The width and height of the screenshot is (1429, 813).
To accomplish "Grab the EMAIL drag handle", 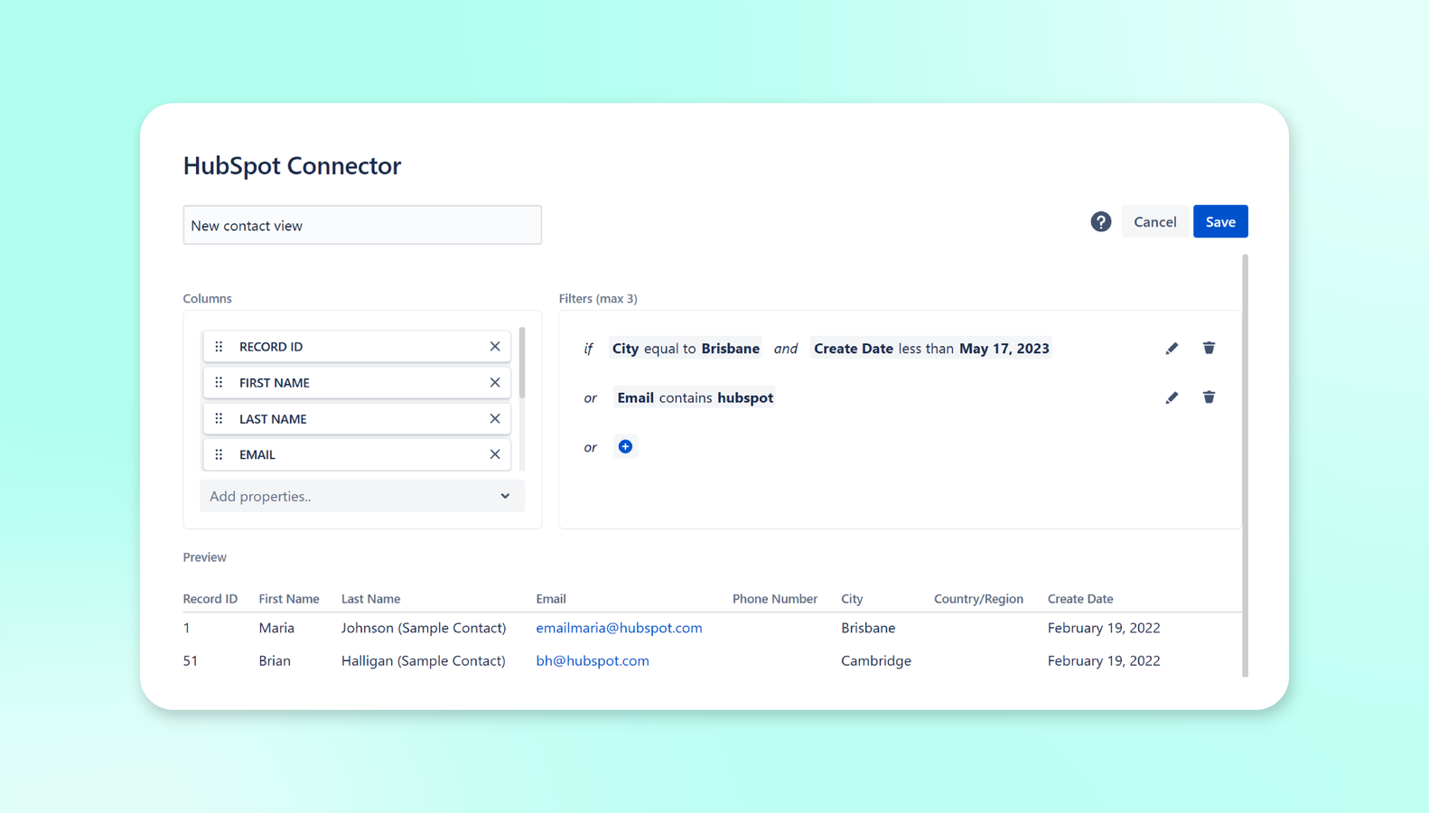I will (219, 454).
